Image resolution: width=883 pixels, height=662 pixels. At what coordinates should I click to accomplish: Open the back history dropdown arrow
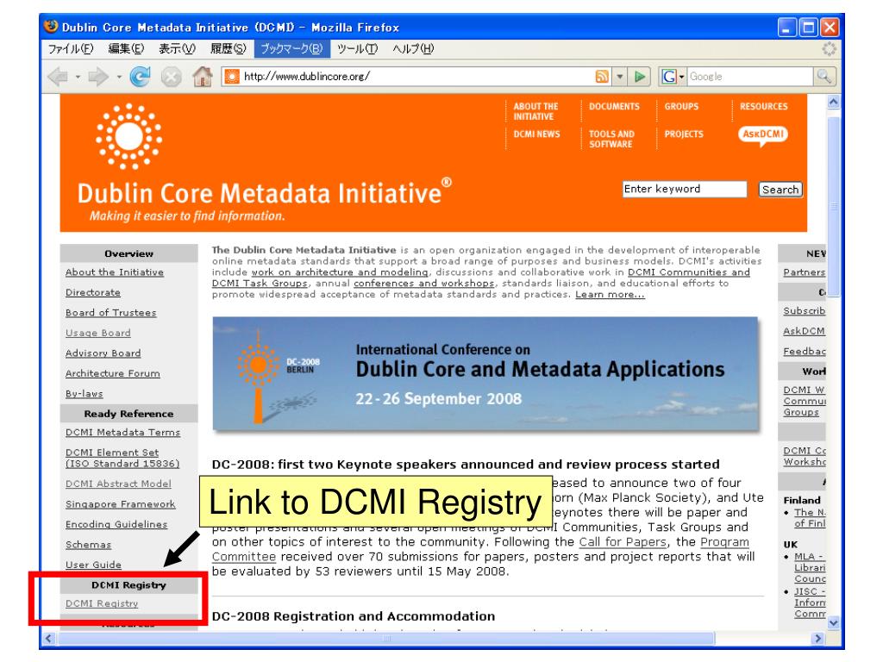pos(78,77)
